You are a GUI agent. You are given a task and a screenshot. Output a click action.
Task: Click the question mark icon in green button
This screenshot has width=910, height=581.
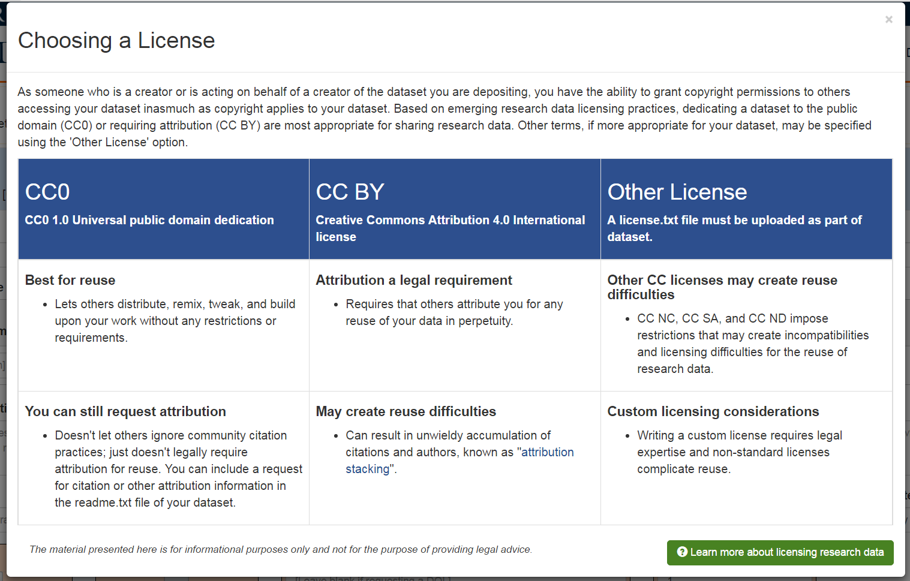pos(682,552)
